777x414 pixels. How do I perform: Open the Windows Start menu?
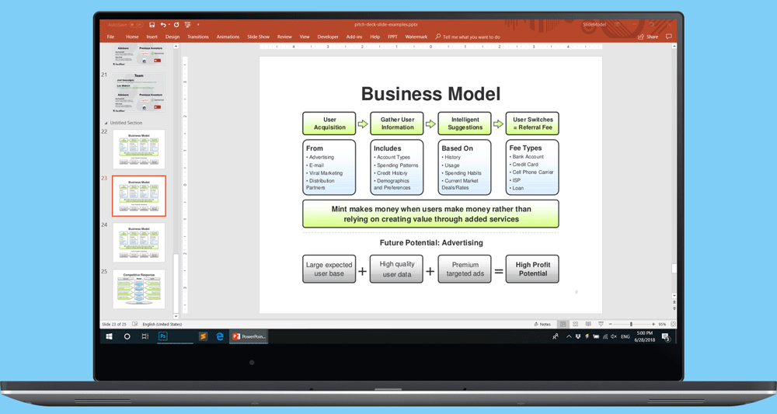(x=109, y=336)
